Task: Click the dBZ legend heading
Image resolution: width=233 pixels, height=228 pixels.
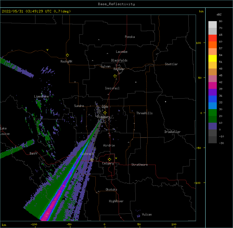Action: (219, 14)
